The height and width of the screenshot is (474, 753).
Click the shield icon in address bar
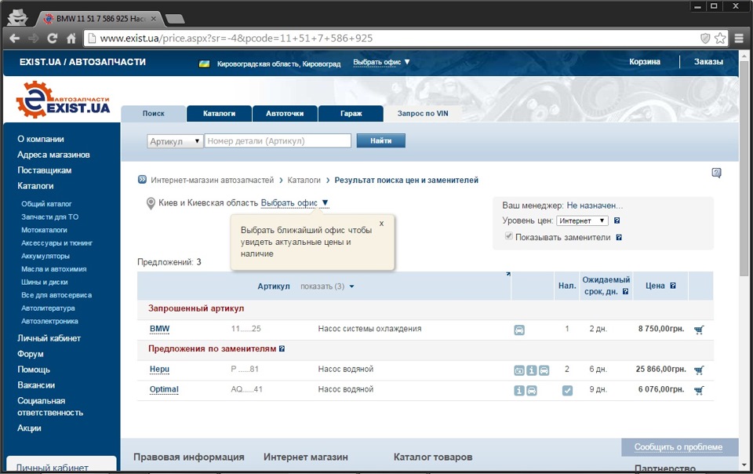tap(705, 38)
